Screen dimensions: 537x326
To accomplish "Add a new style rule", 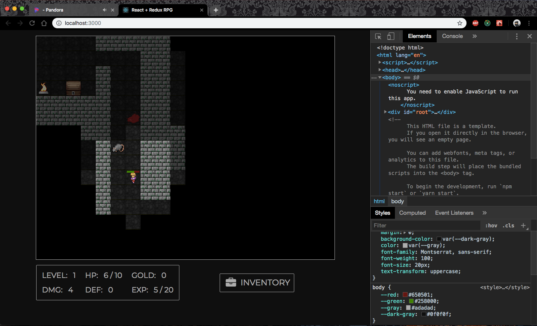I will [523, 226].
